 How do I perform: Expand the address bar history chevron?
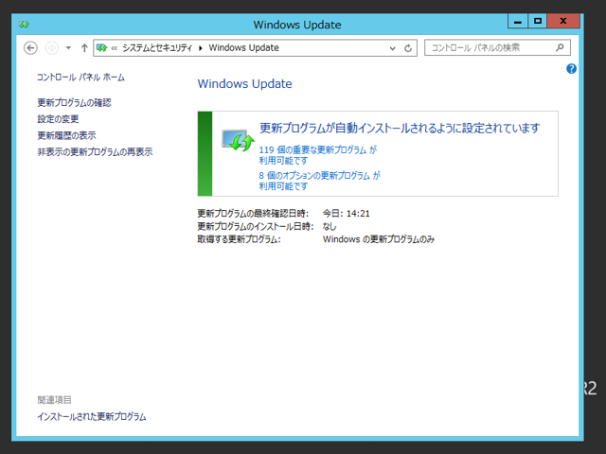(x=393, y=48)
